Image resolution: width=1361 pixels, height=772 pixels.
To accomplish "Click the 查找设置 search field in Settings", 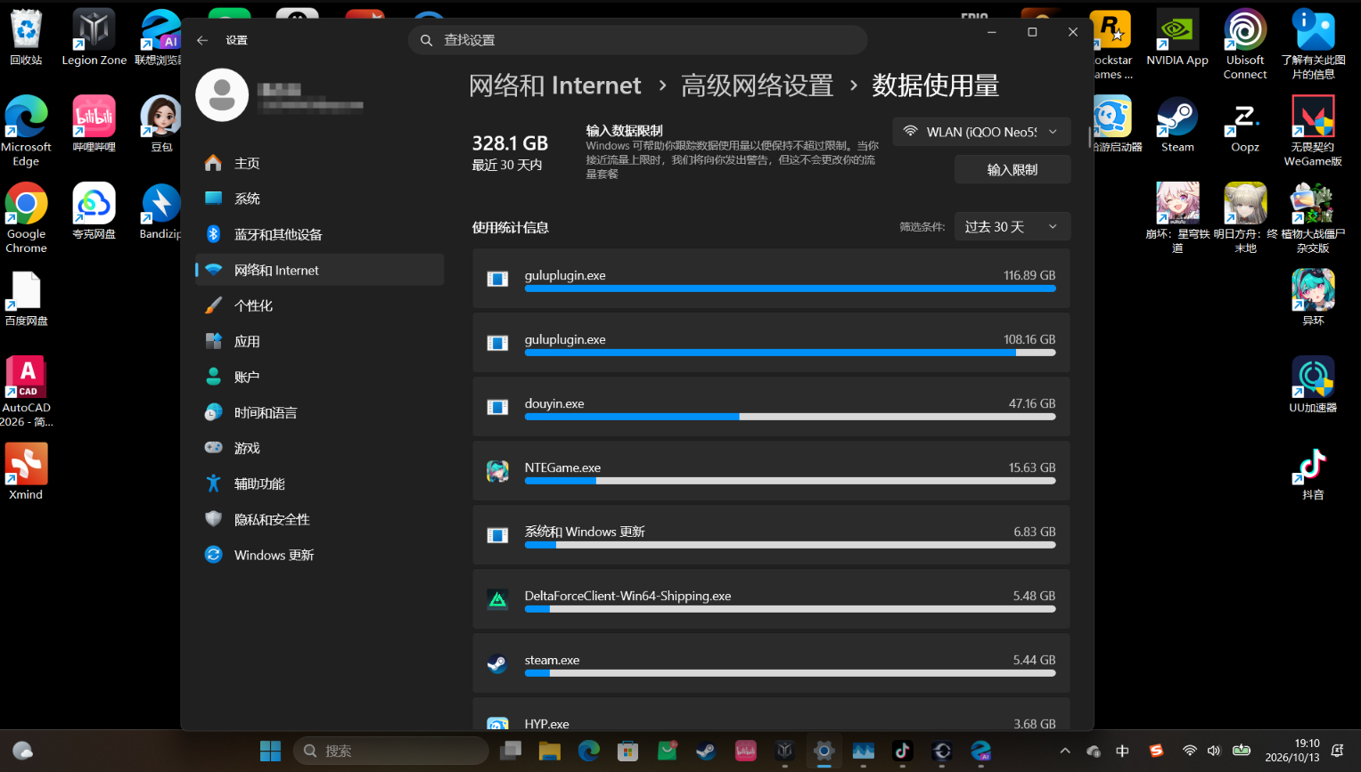I will tap(637, 40).
